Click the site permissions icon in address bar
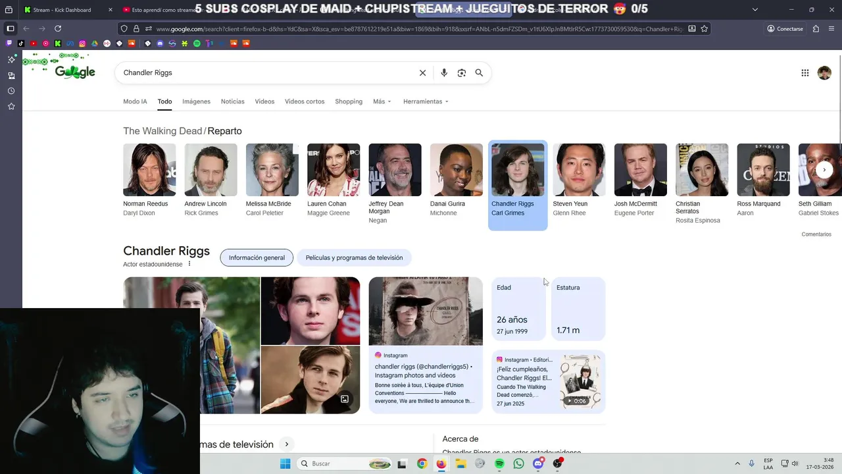Image resolution: width=842 pixels, height=474 pixels. [x=149, y=29]
